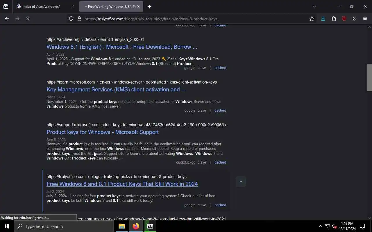Click the 'Nov 1, 2024' date text
The width and height of the screenshot is (372, 232).
coord(56,97)
